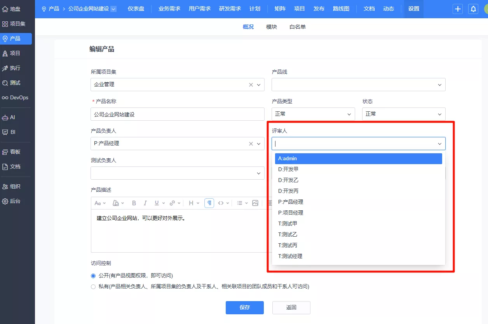This screenshot has width=488, height=324.
Task: Click the bold formatting icon in editor
Action: coord(134,203)
